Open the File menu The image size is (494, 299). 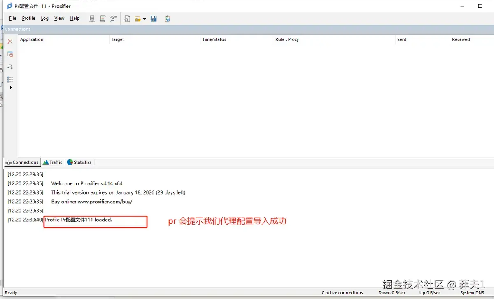point(13,18)
